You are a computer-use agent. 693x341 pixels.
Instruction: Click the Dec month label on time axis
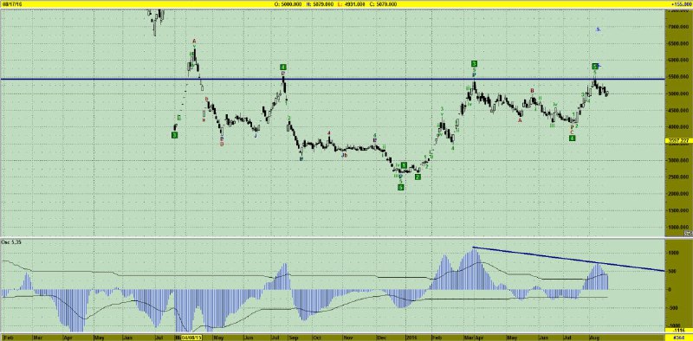[x=381, y=338]
